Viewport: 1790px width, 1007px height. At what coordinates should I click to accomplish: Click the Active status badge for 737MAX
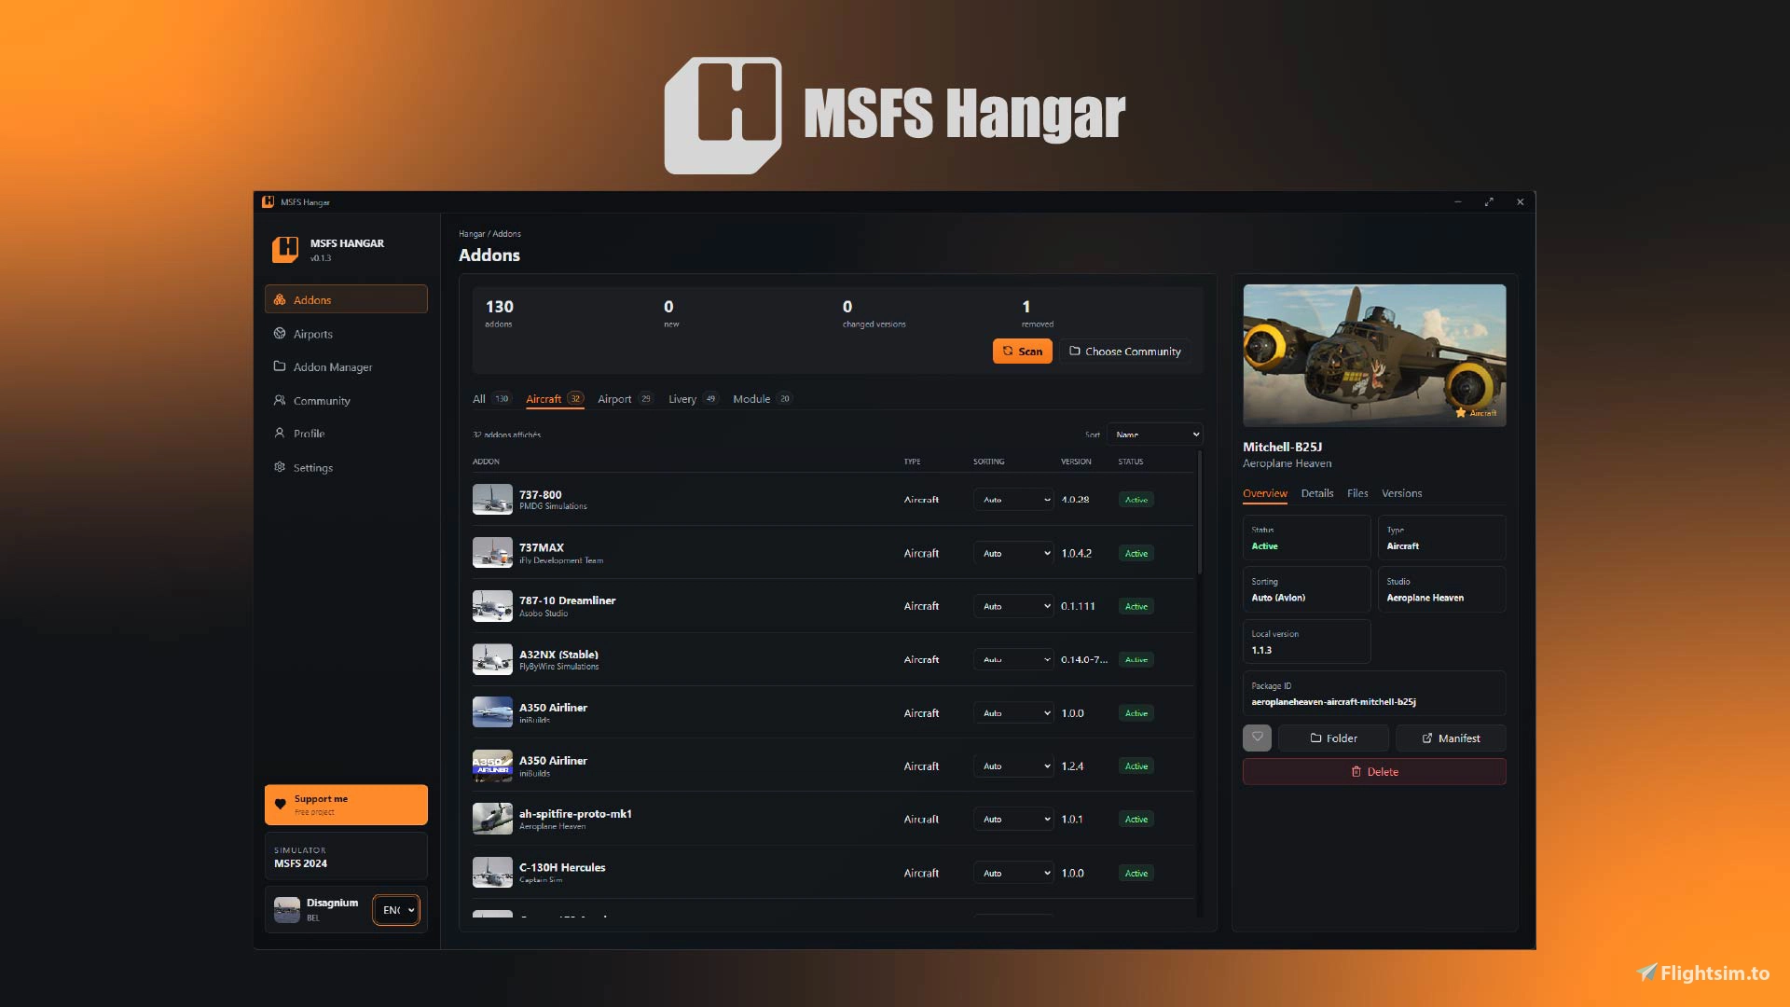coord(1136,553)
